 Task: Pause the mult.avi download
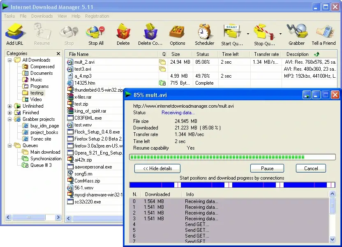tap(267, 168)
